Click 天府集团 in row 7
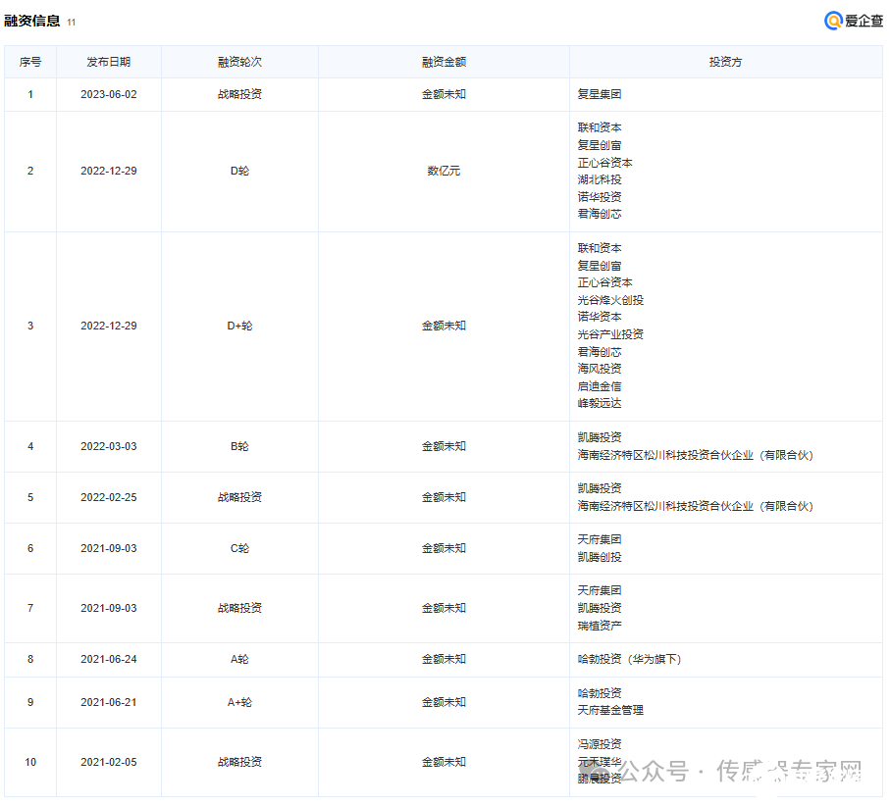The height and width of the screenshot is (806, 890). 600,590
